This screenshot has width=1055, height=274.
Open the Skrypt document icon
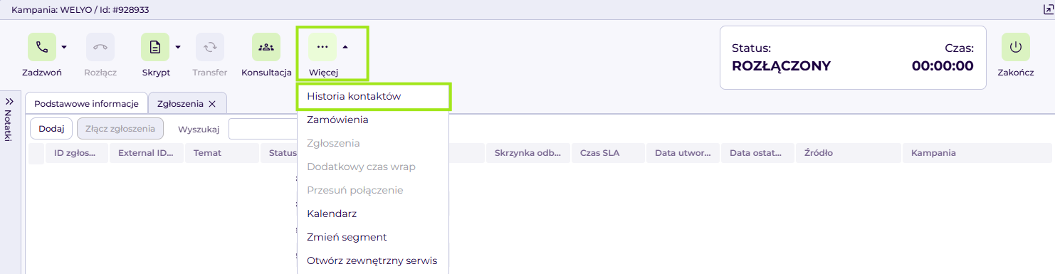pos(155,47)
